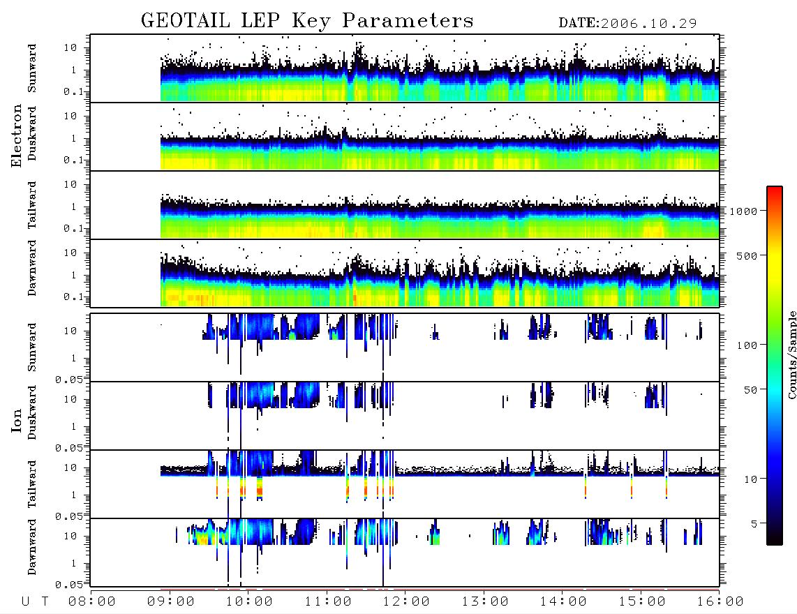797x614 pixels.
Task: Click the "13:00" time tick label
Action: click(x=485, y=602)
